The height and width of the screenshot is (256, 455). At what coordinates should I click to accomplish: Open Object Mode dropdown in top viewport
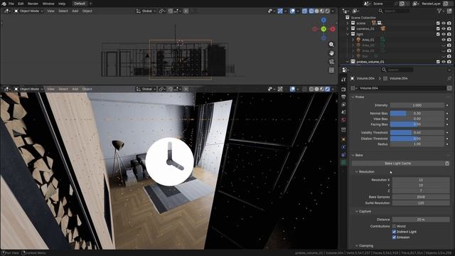pyautogui.click(x=28, y=11)
